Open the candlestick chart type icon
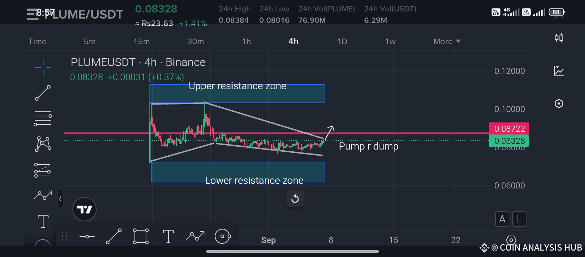Viewport: 585px width, 257px height. [559, 38]
